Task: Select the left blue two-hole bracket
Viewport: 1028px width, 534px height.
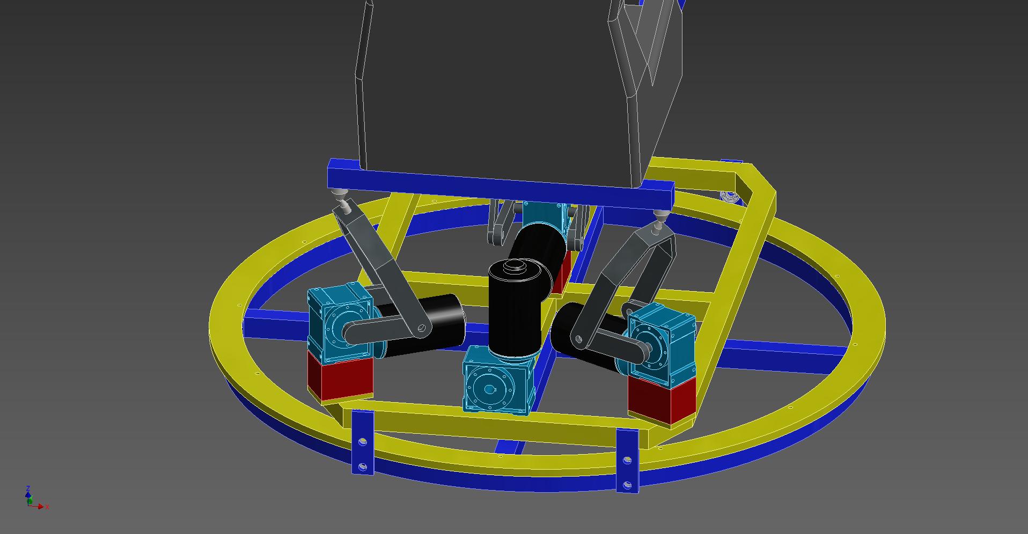Action: [363, 442]
